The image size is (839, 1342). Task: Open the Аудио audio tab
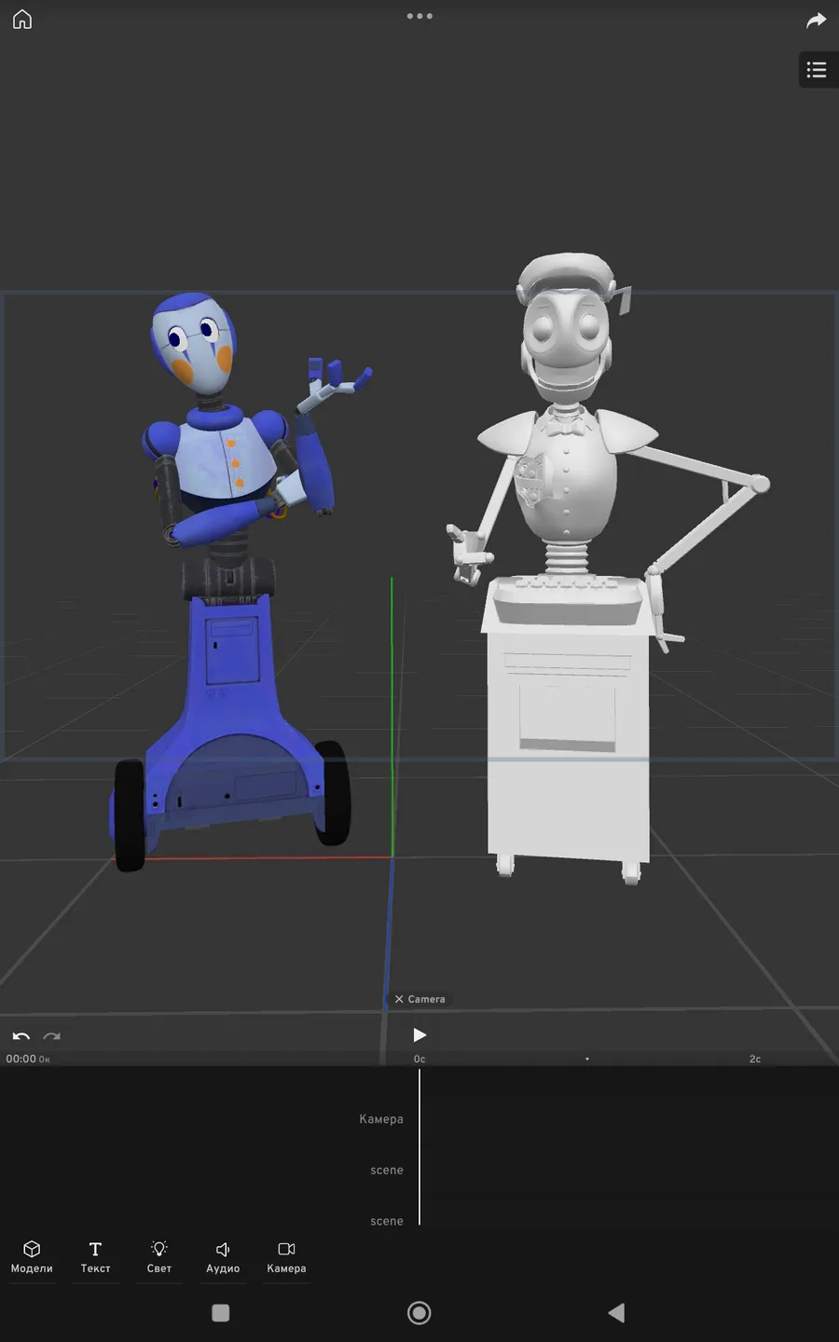coord(223,1256)
